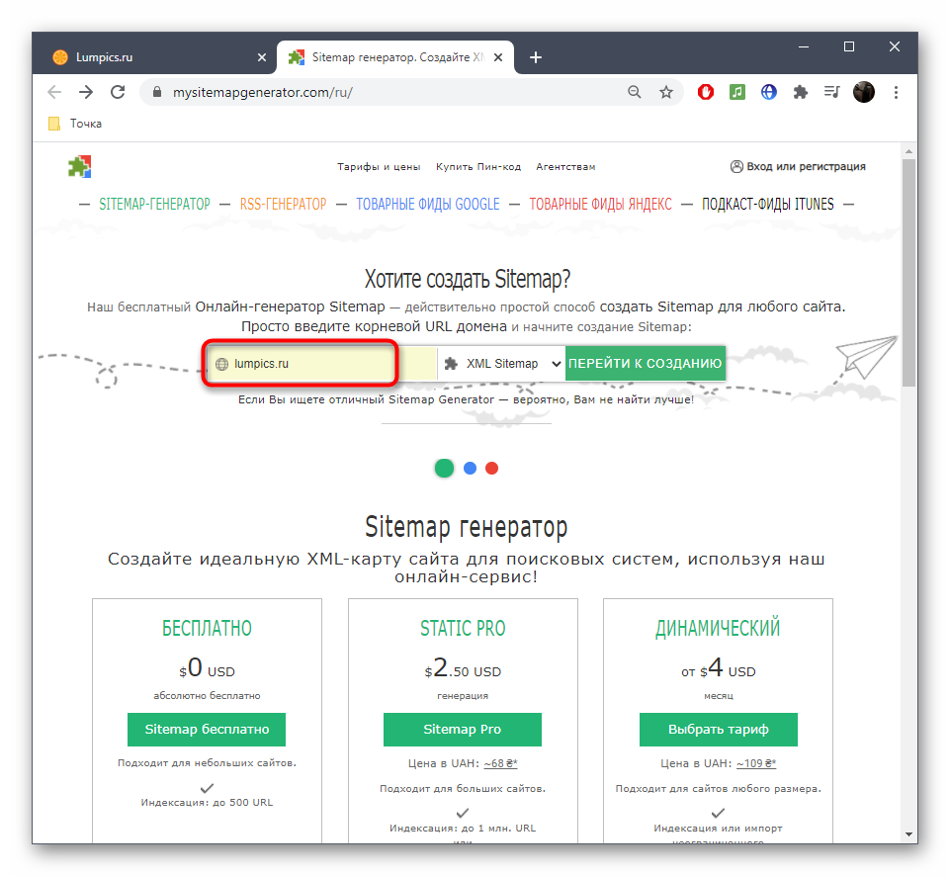Bookmark page with star icon

coord(666,92)
